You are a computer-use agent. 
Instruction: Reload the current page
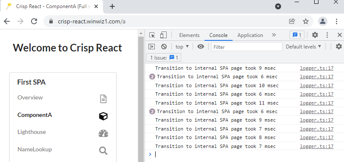coord(34,21)
